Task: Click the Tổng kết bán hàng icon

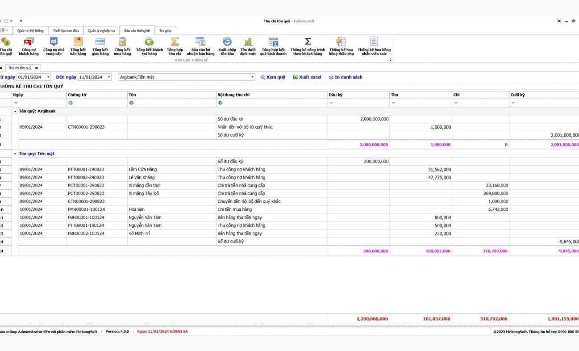Action: click(78, 46)
